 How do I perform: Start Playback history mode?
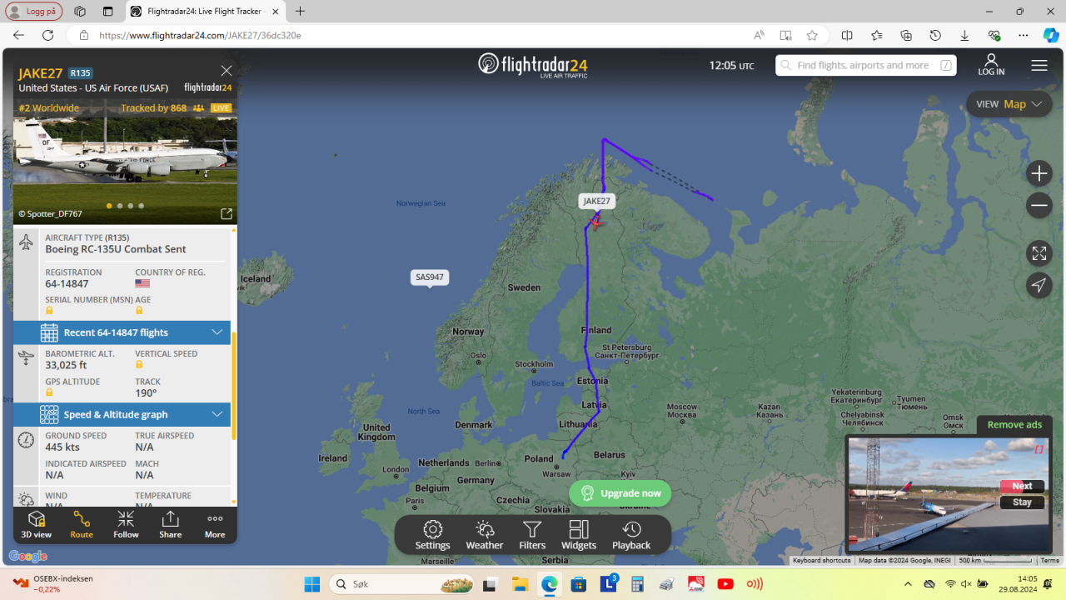(631, 535)
